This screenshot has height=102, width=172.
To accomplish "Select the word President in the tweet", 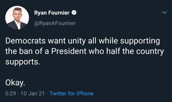I will [x=69, y=51].
